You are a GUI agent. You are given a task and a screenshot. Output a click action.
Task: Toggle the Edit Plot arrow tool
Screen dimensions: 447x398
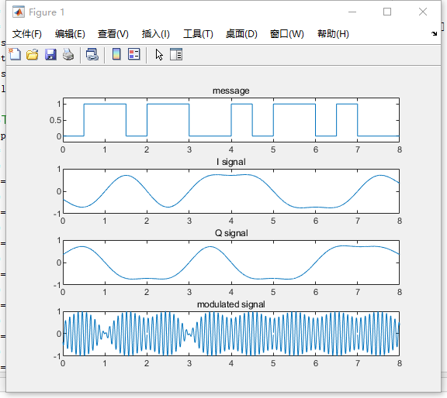pyautogui.click(x=159, y=54)
